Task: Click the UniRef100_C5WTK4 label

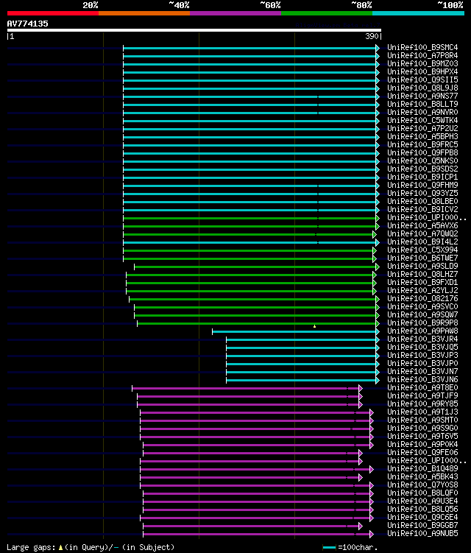Action: [x=422, y=120]
